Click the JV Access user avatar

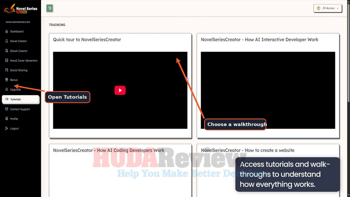319,8
